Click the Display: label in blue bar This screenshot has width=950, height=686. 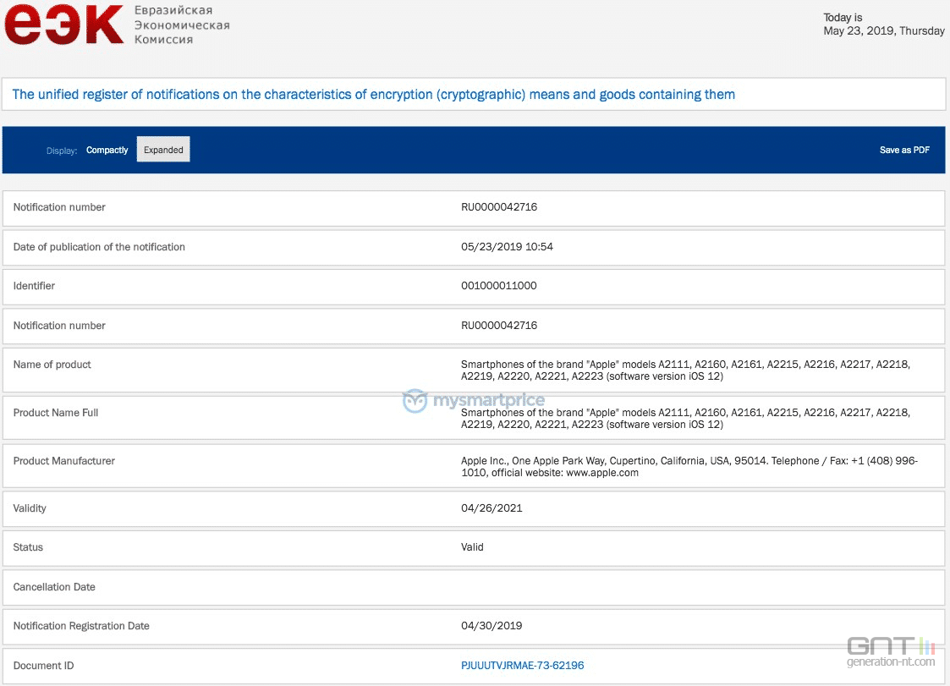62,151
